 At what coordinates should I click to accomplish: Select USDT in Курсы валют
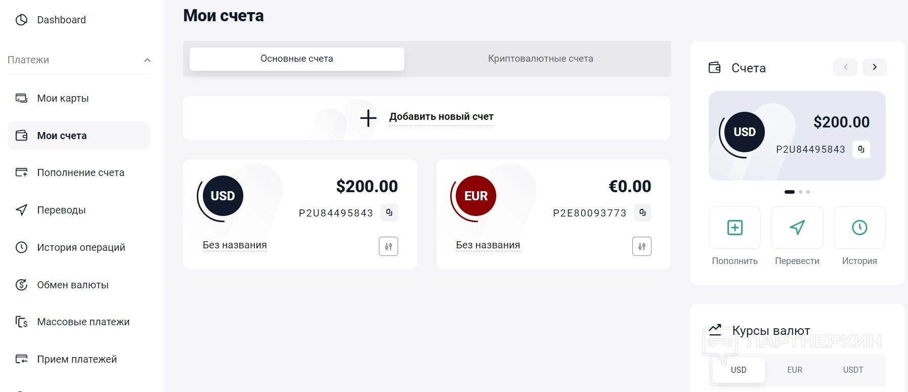coord(853,370)
